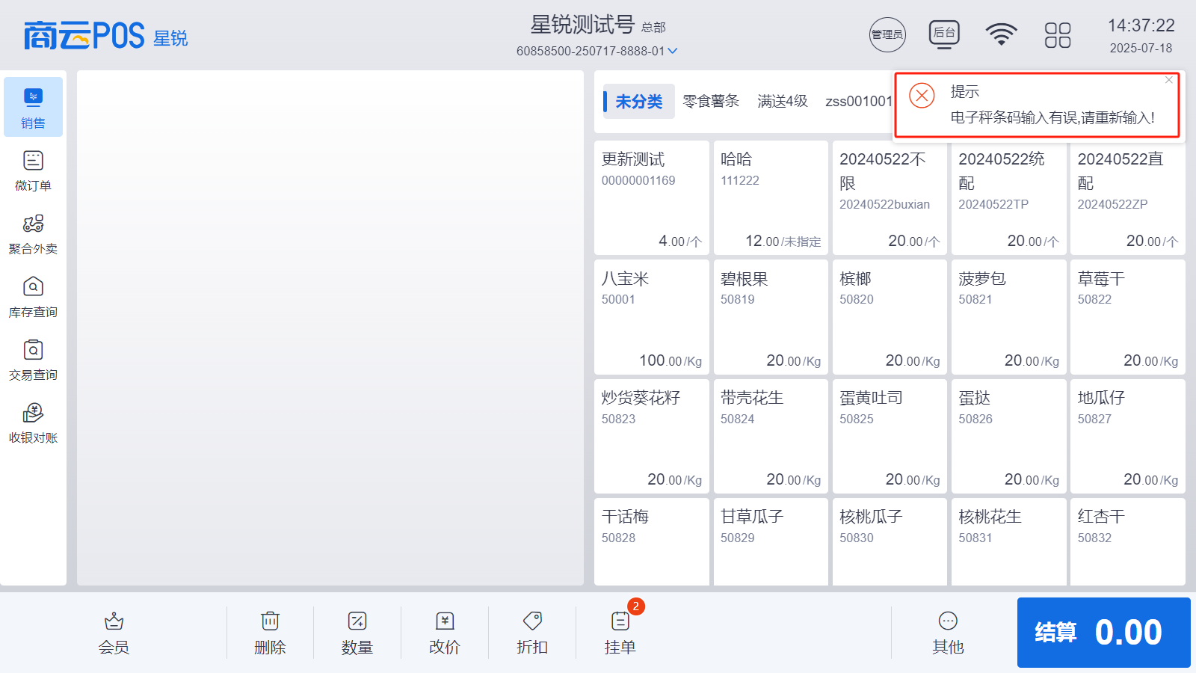Click the date 2025-07-18
Screen dimensions: 1196x673
pyautogui.click(x=1141, y=48)
